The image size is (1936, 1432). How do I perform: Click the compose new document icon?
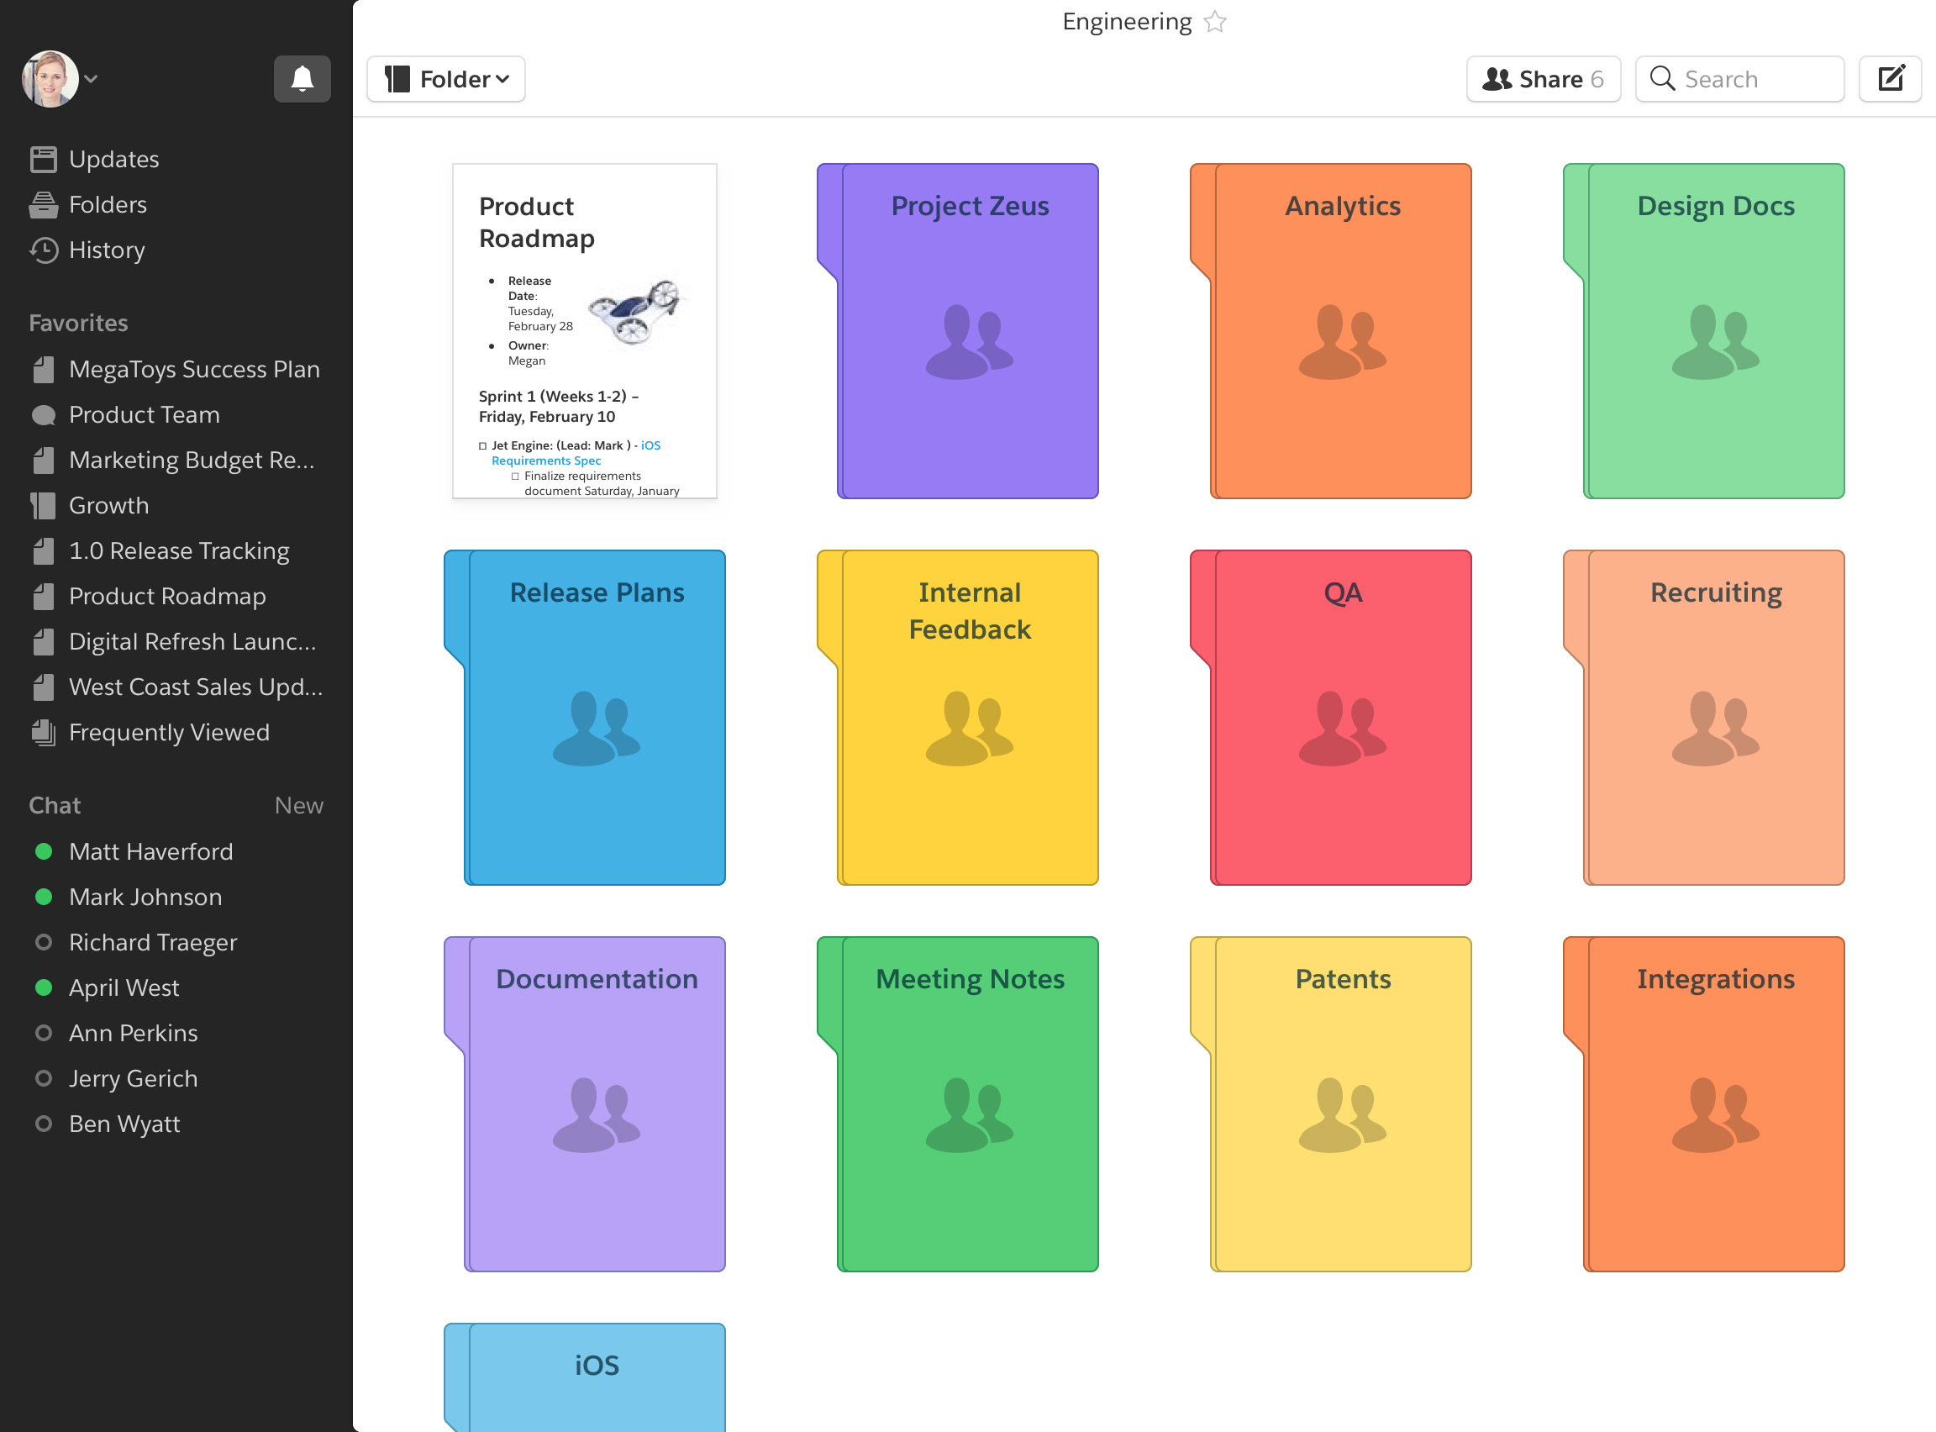pos(1890,79)
